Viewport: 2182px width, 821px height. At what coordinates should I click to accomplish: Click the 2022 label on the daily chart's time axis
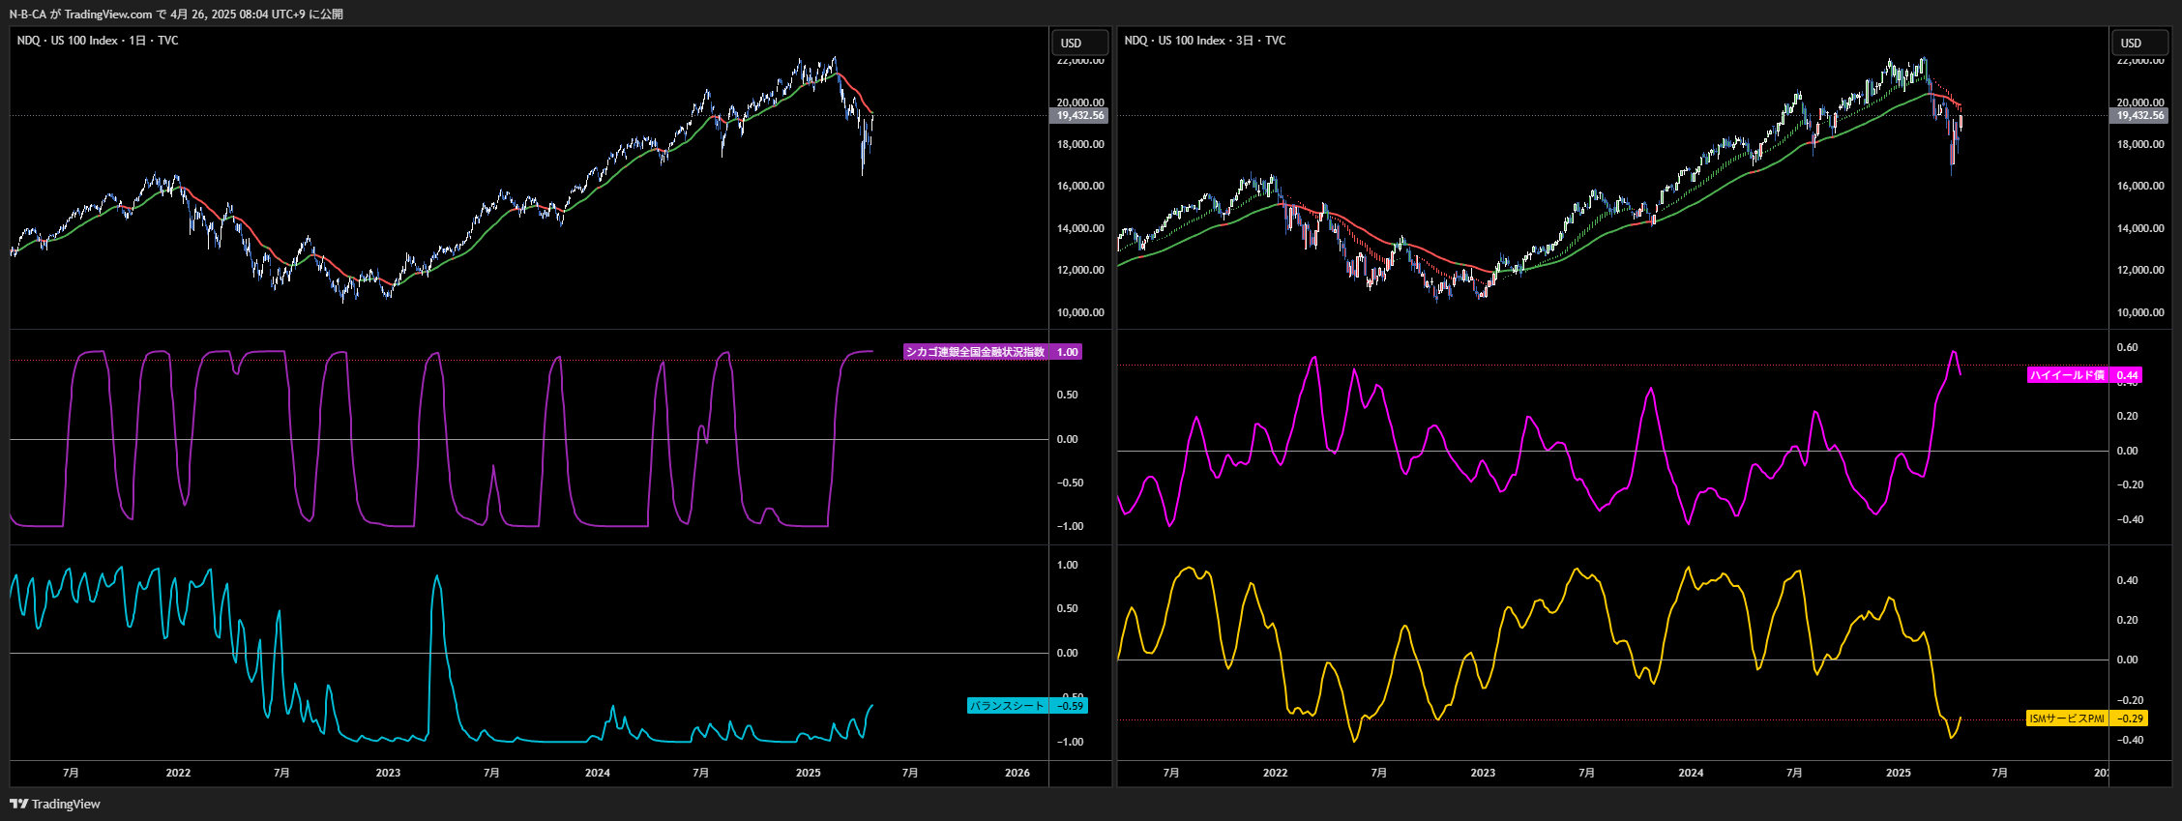click(x=178, y=773)
